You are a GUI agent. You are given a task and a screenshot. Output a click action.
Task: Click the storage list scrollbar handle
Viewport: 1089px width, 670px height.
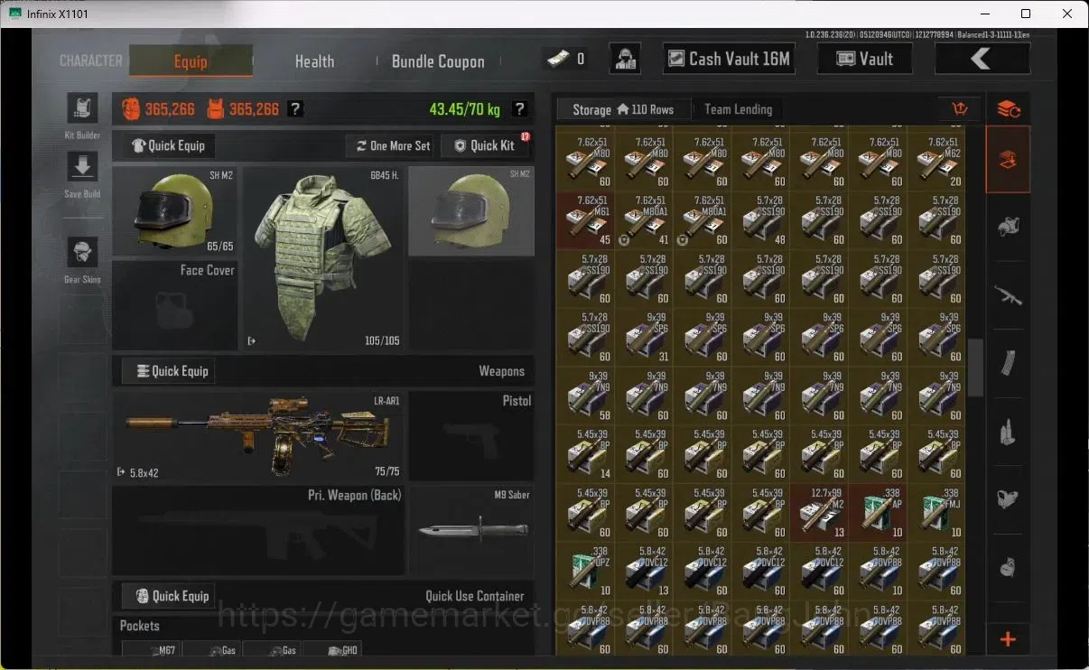coord(975,368)
